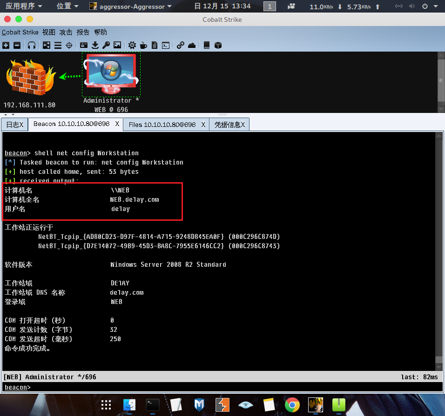
Task: Open the yellow sticky notes dock icon
Action: click(269, 405)
